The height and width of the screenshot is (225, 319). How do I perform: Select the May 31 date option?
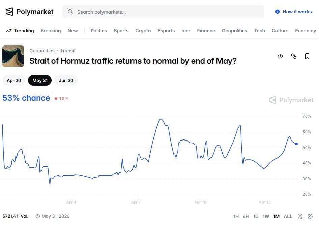click(x=40, y=80)
